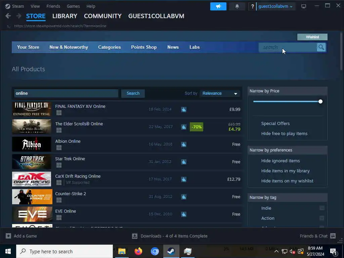Open the New & Noteworthy menu

69,47
